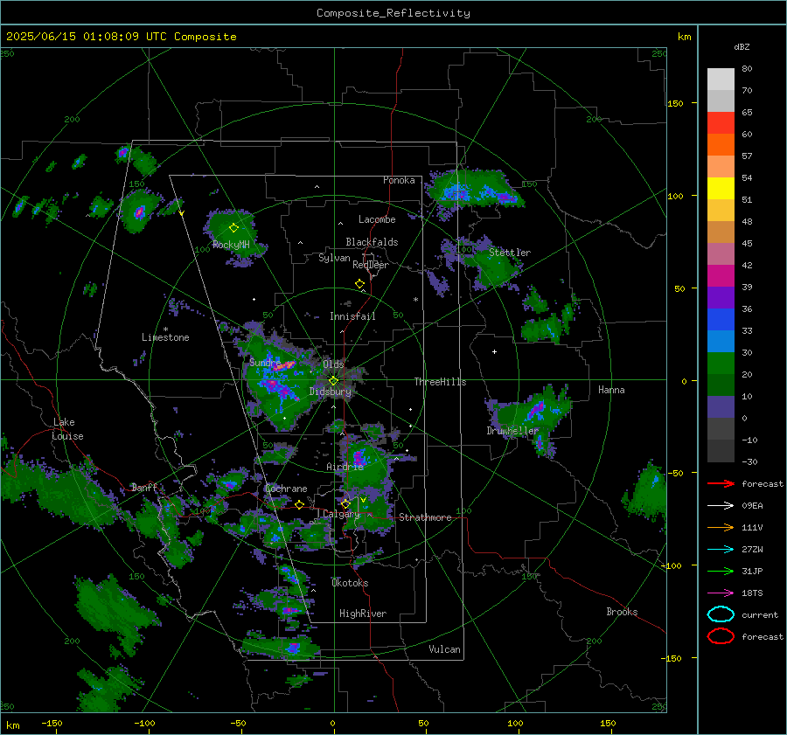
Task: Click the yellow radar-center diamond at Olds
Action: point(333,380)
